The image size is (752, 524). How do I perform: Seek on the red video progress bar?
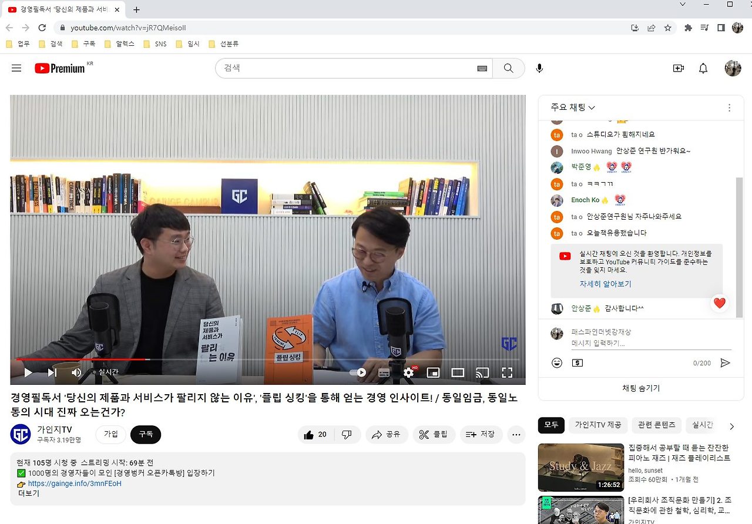coord(268,359)
